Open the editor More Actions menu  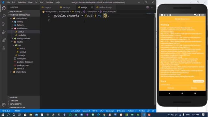click(x=152, y=7)
